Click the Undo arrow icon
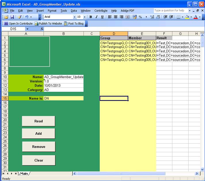The image size is (205, 181). pyautogui.click(x=26, y=17)
